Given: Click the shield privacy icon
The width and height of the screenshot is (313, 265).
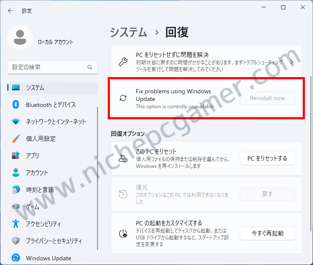Looking at the screenshot, I should 16,241.
